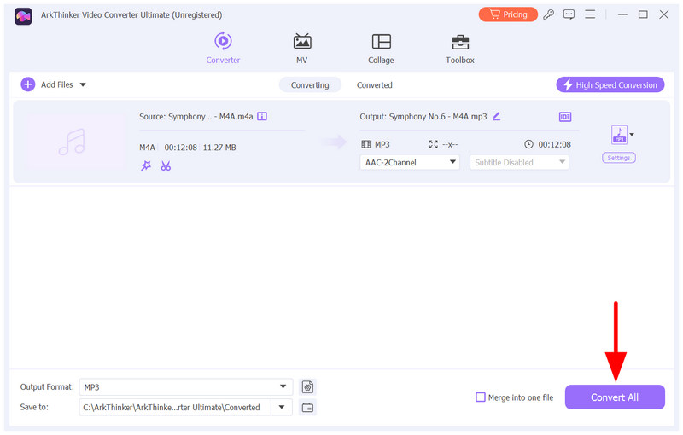Click the ArkThinker app logo
The width and height of the screenshot is (683, 435).
point(23,16)
